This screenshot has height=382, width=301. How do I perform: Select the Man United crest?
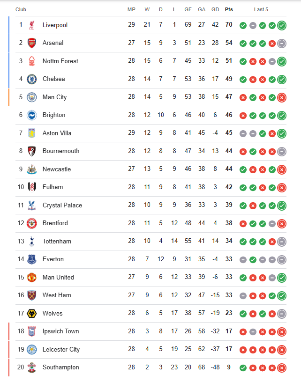(32, 277)
